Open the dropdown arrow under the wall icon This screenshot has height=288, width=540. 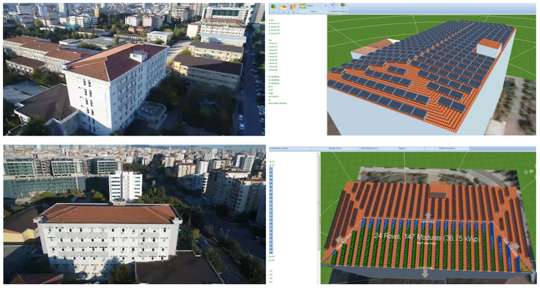click(x=293, y=12)
